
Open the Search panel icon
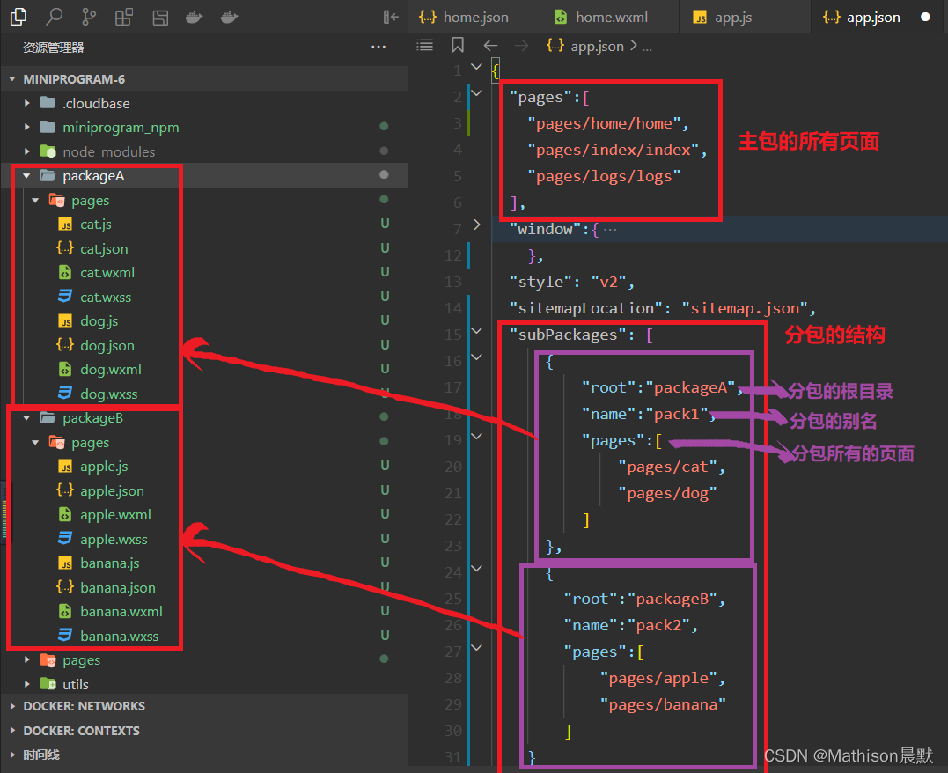pos(55,17)
